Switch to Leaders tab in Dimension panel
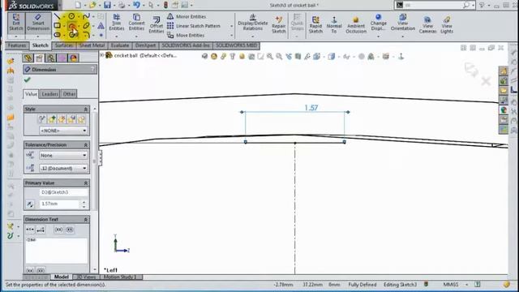 [x=49, y=94]
